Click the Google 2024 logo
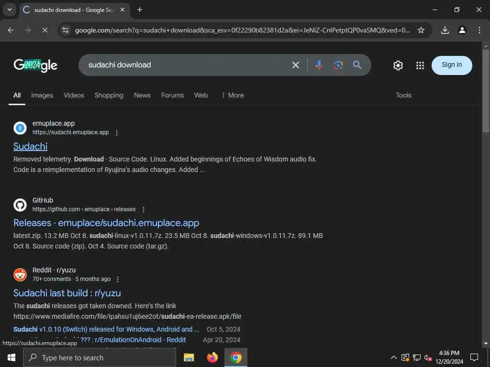Image resolution: width=490 pixels, height=367 pixels. tap(35, 65)
